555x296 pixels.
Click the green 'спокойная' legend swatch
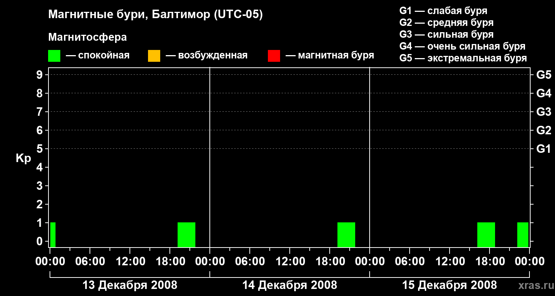tap(54, 55)
